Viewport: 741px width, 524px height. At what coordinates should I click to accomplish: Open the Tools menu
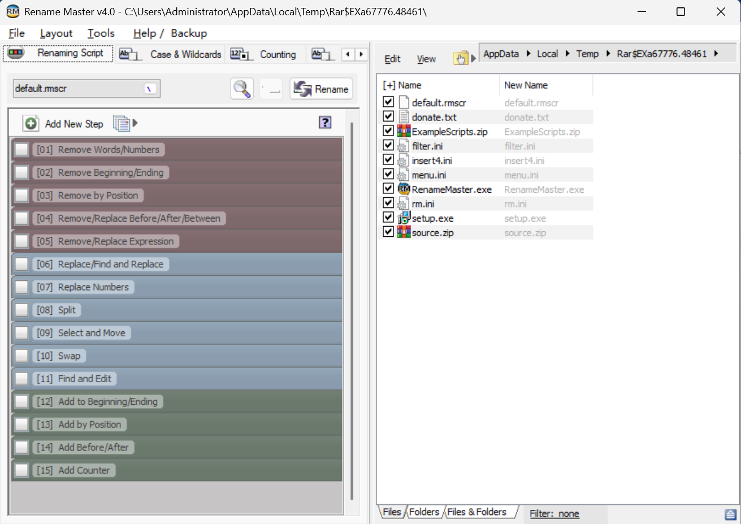tap(101, 33)
